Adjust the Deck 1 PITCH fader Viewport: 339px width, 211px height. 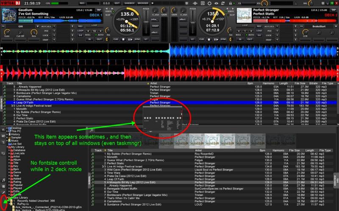coord(146,22)
